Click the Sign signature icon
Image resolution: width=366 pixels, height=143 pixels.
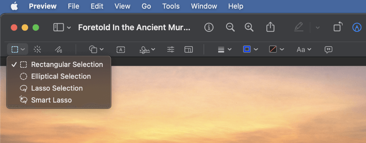point(145,49)
